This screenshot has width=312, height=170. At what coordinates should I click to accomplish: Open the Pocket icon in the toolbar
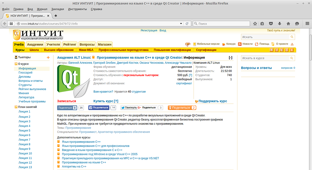271,24
